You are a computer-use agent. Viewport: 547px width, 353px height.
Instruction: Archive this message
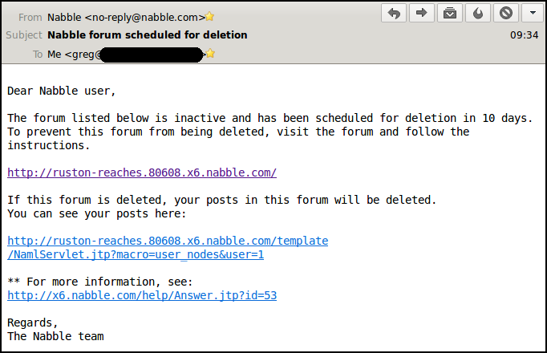pos(449,14)
